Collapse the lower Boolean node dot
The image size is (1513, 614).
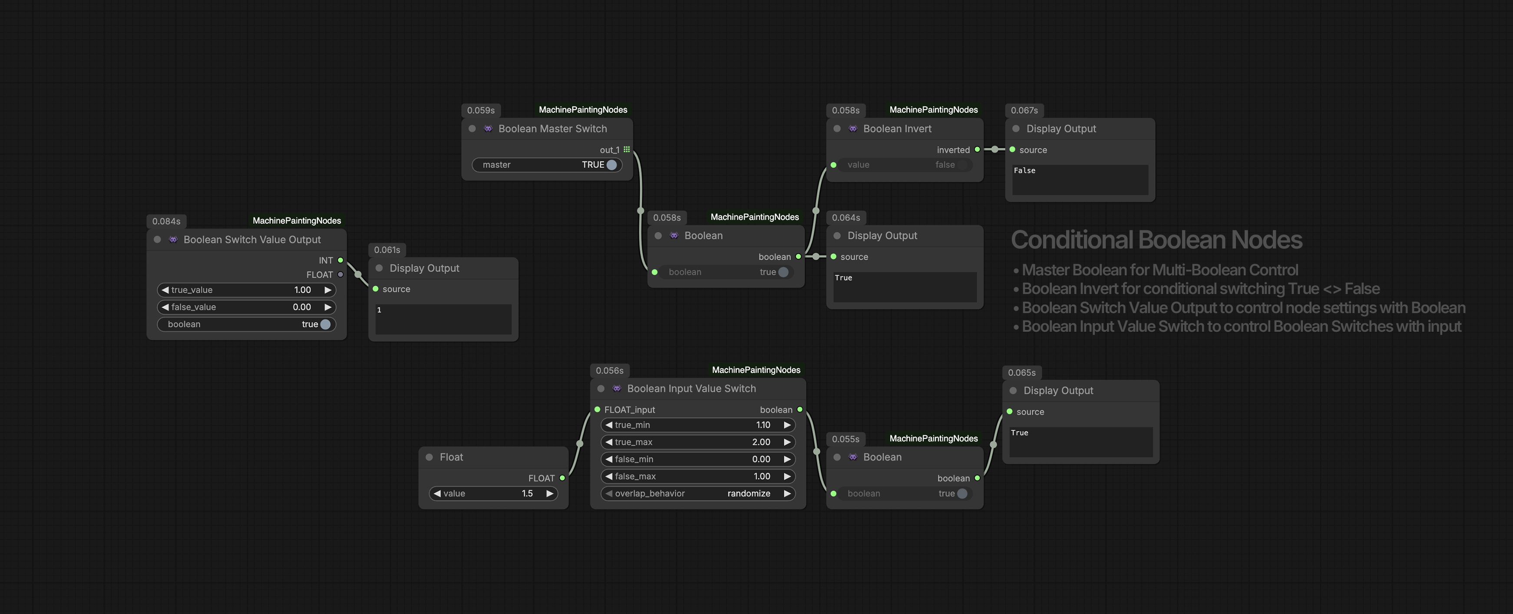(x=837, y=457)
